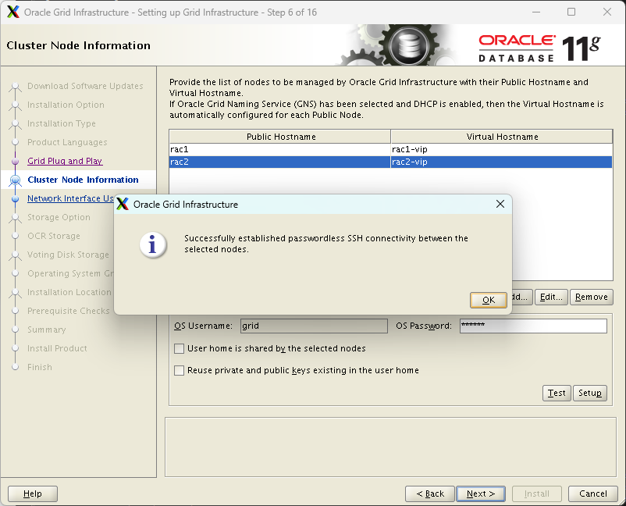Image resolution: width=626 pixels, height=506 pixels.
Task: Click the Finish step
Action: (40, 368)
